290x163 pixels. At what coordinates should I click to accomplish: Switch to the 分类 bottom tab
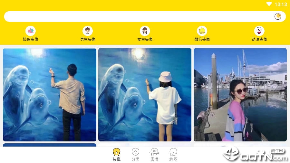(x=135, y=155)
